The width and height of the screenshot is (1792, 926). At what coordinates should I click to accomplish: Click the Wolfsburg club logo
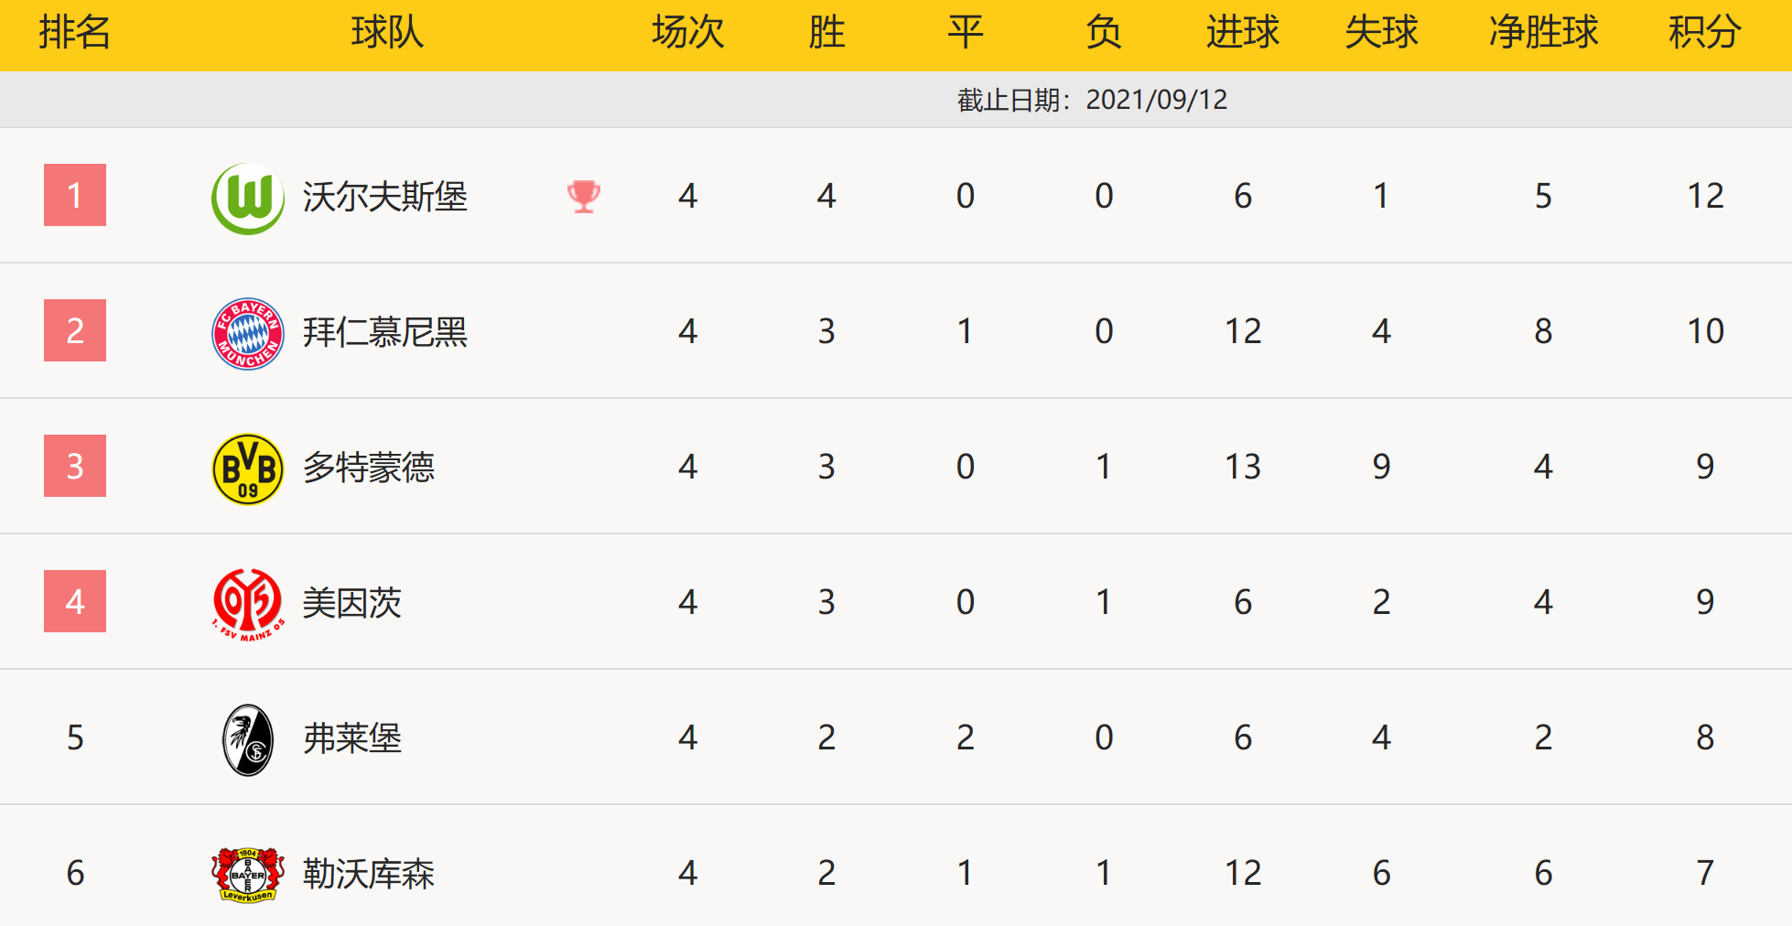point(247,198)
